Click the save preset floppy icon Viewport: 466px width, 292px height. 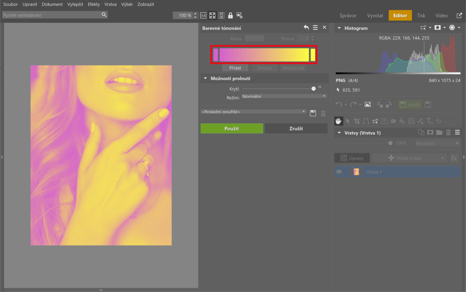313,113
